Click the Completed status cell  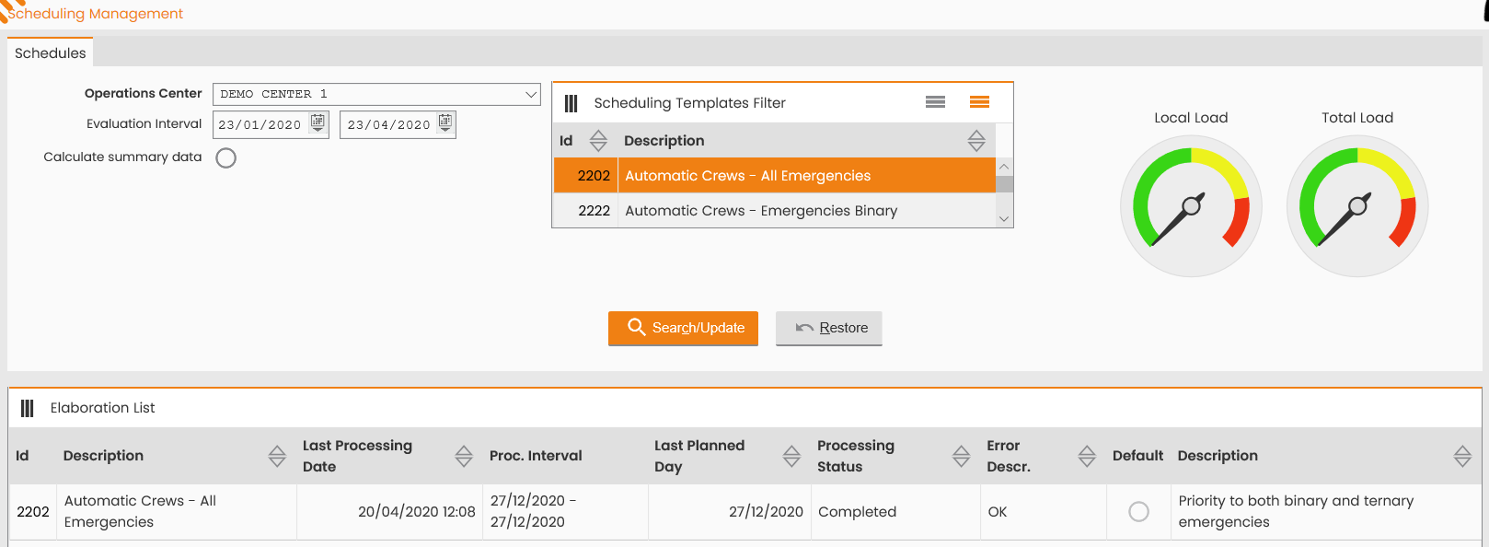(x=895, y=512)
